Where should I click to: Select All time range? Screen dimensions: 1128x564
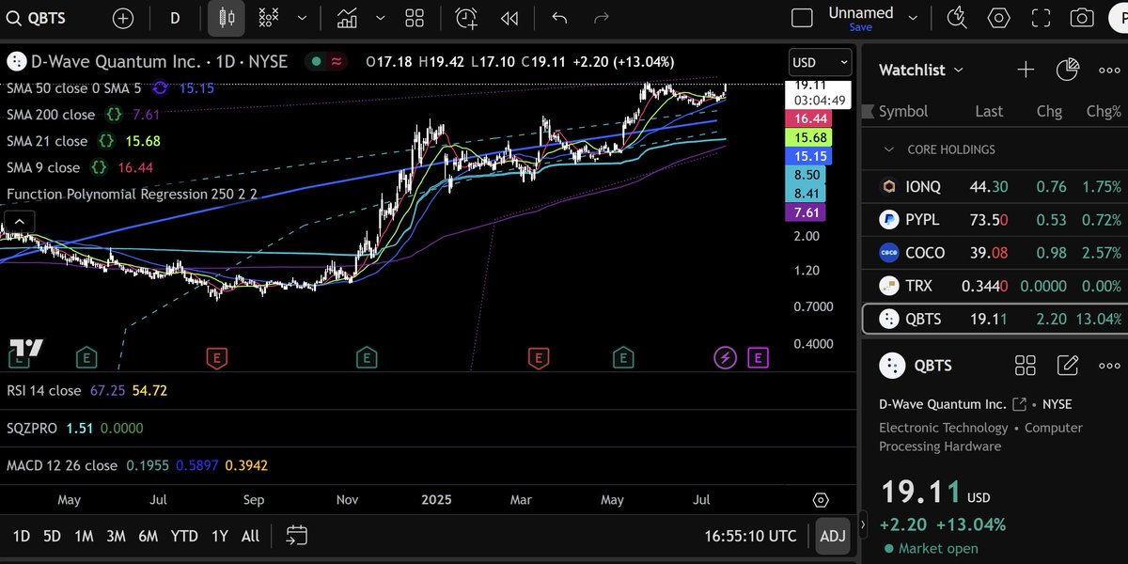pyautogui.click(x=250, y=536)
